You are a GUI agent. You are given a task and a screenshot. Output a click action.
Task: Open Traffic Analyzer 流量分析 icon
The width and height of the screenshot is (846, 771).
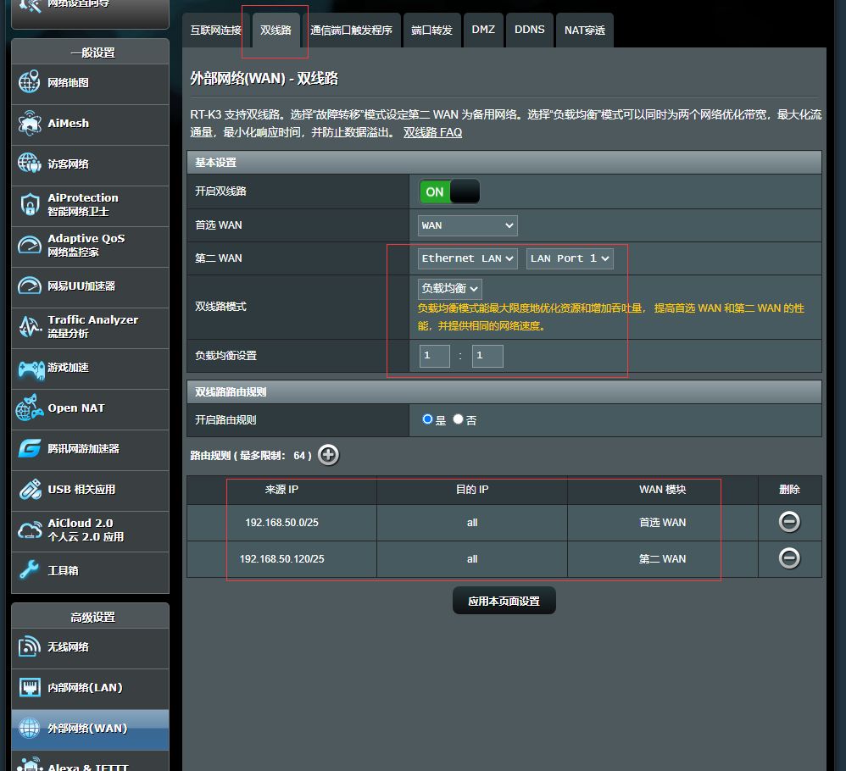(x=29, y=326)
